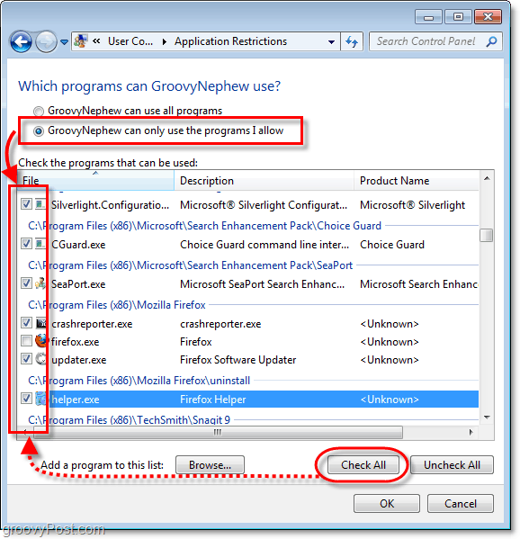Select the updater.exe file name

click(79, 360)
